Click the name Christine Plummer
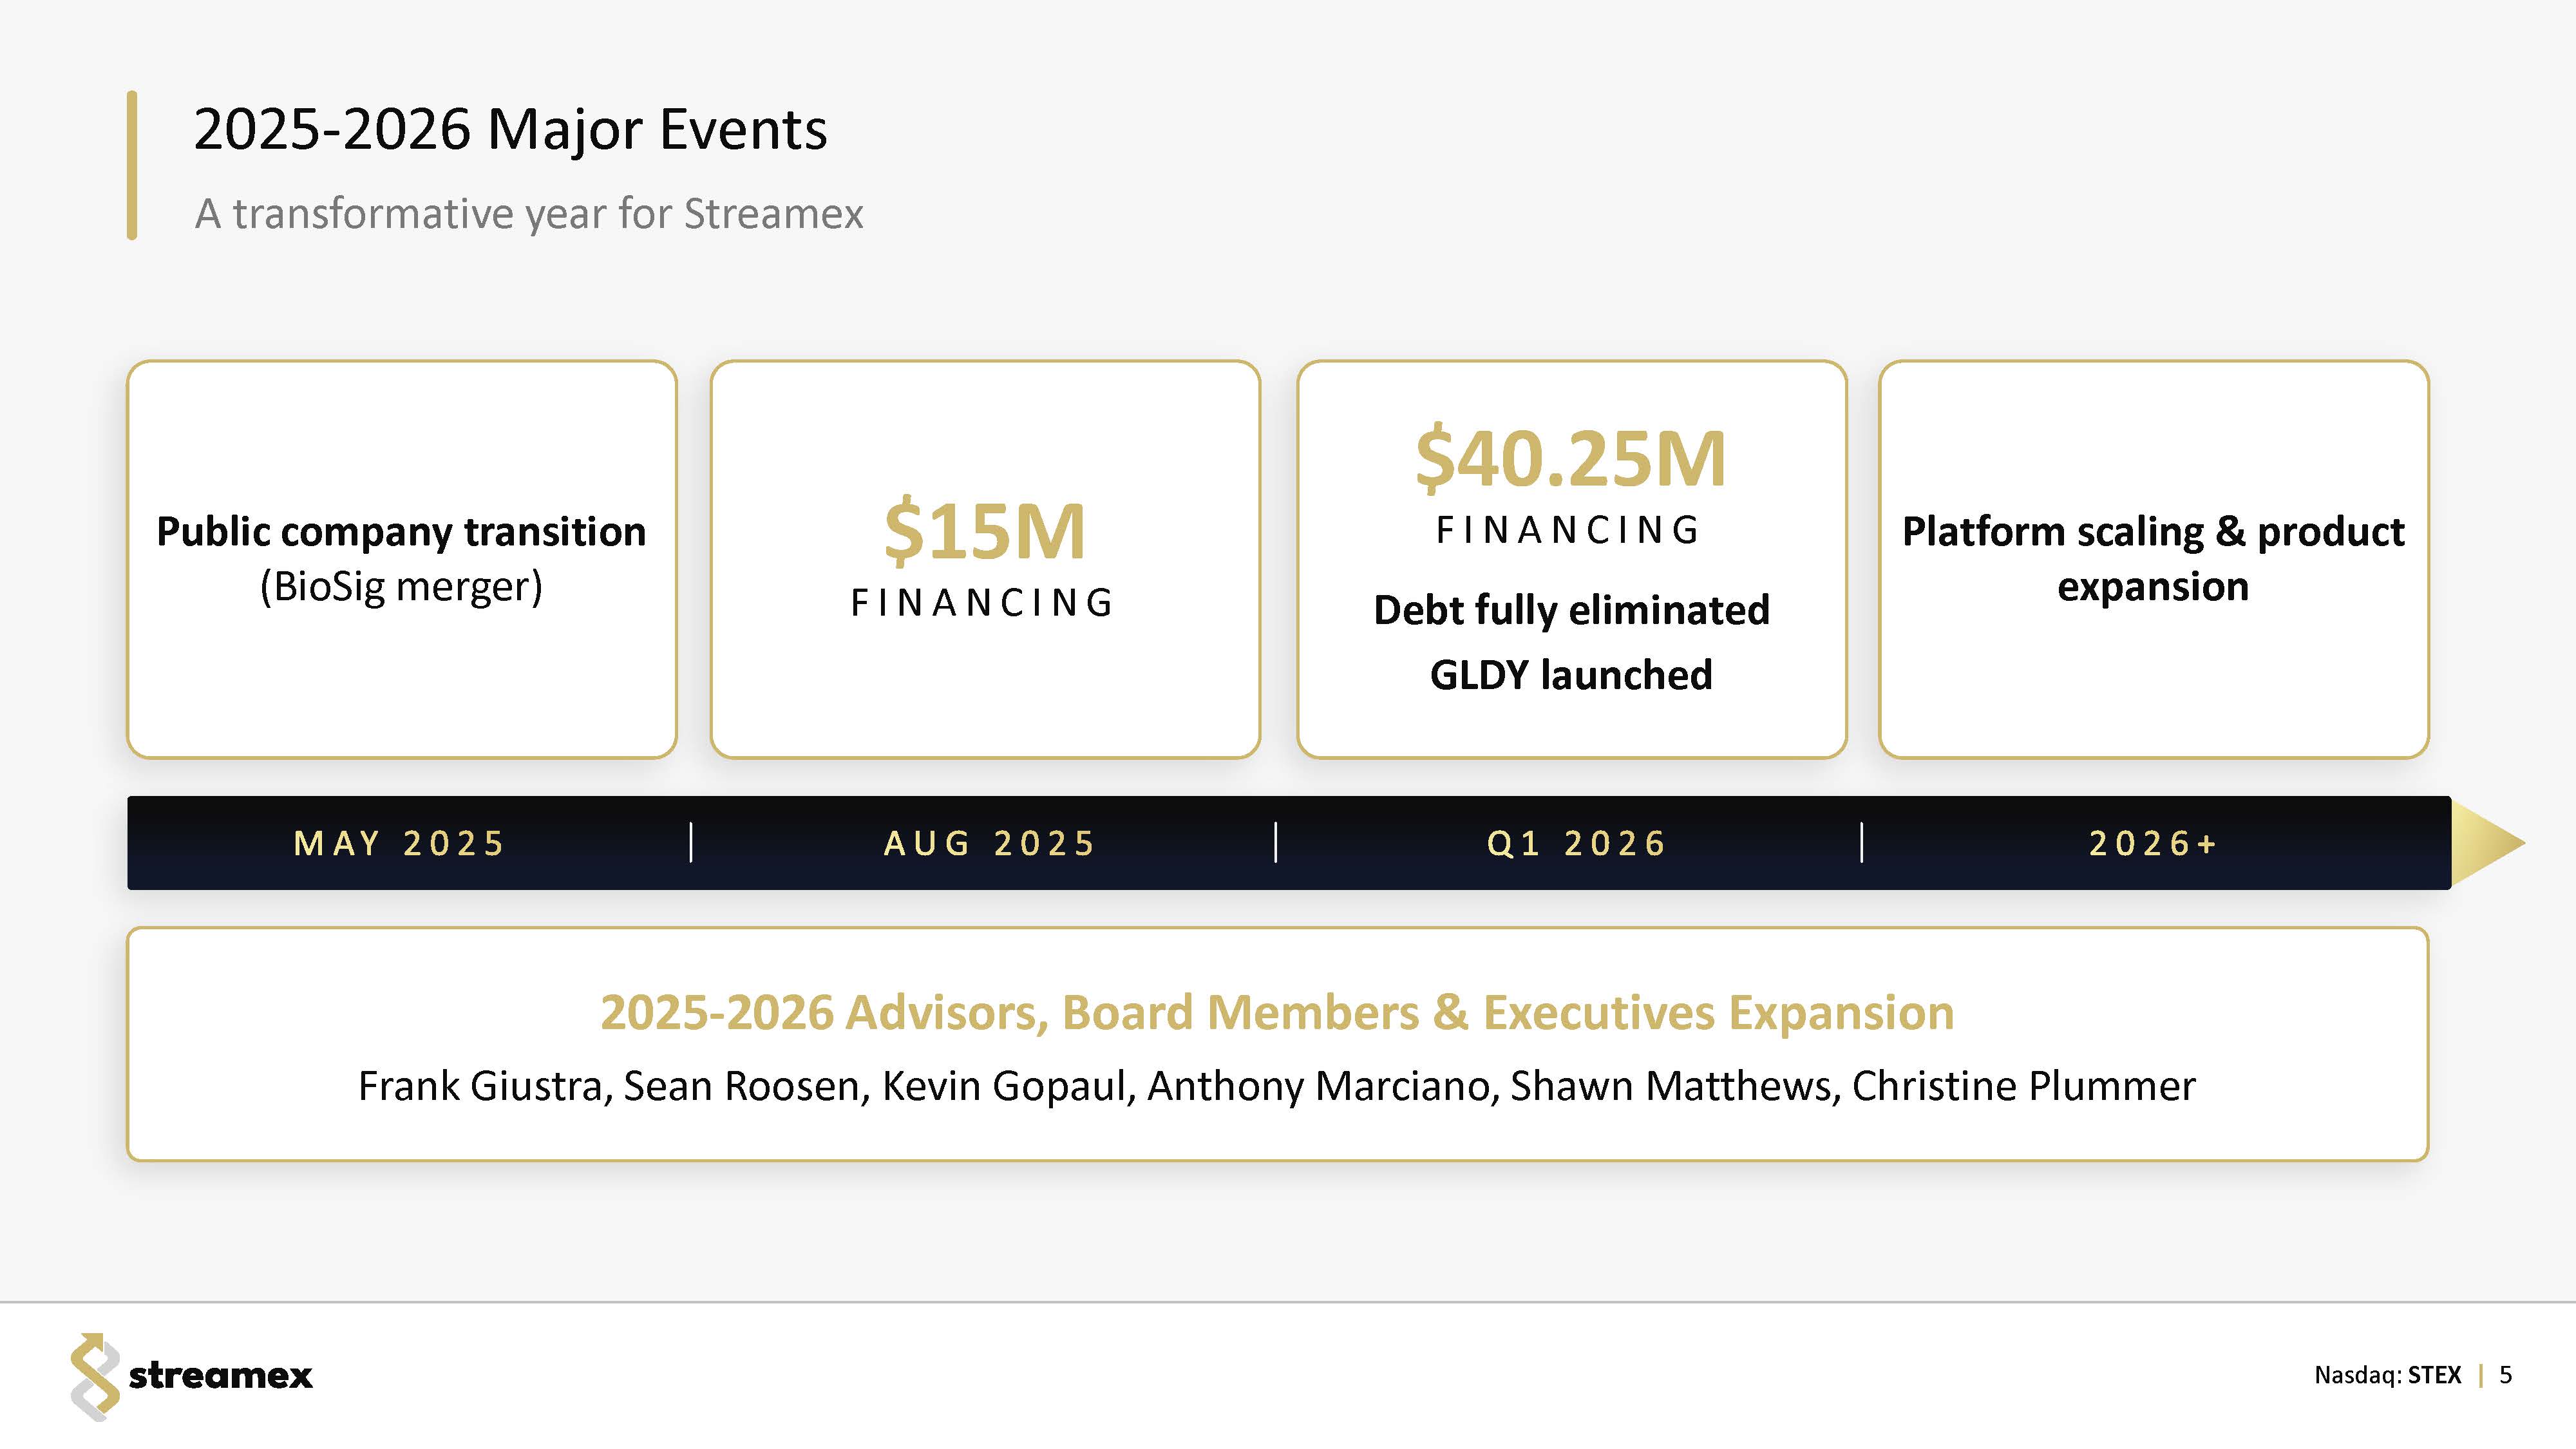Screen dimensions: 2576x1449 pos(2024,1086)
